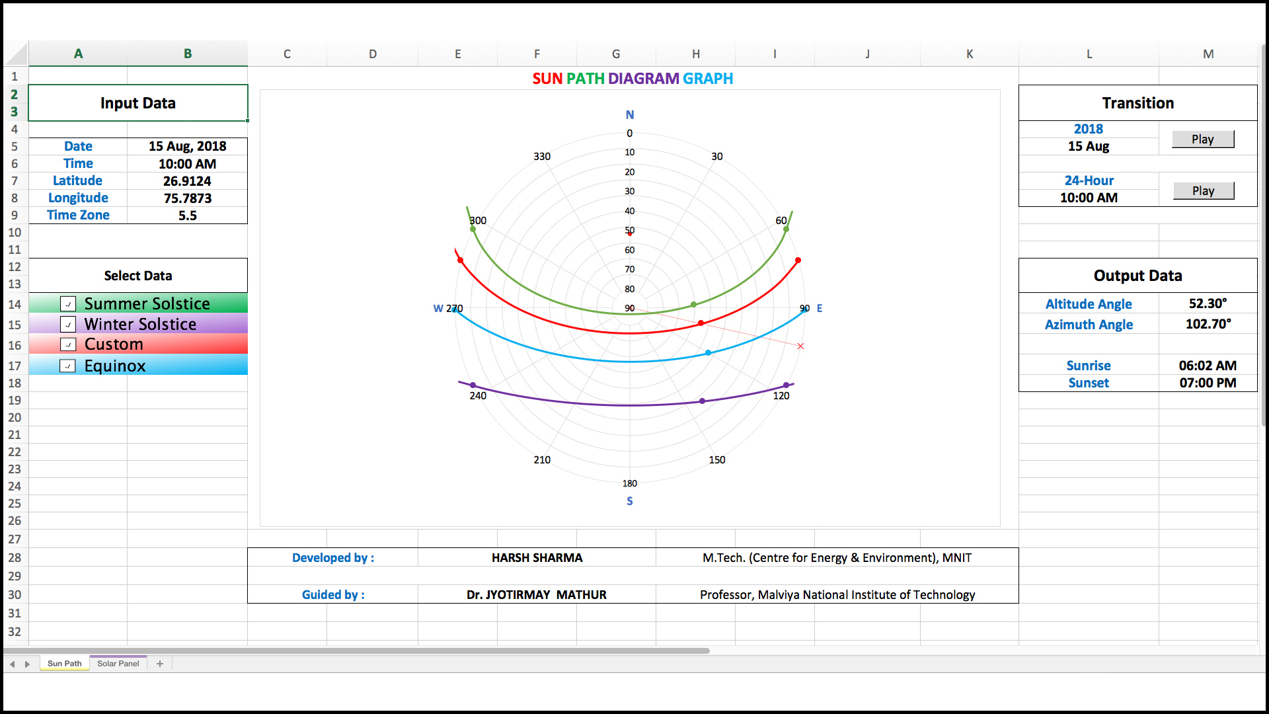Select row header 14
The height and width of the screenshot is (714, 1269).
(x=15, y=304)
